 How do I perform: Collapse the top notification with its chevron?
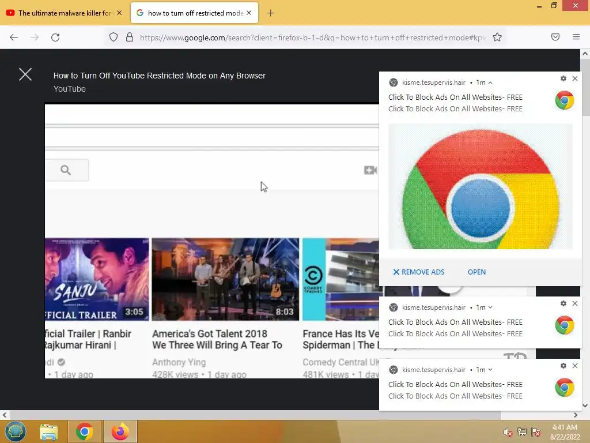(490, 82)
